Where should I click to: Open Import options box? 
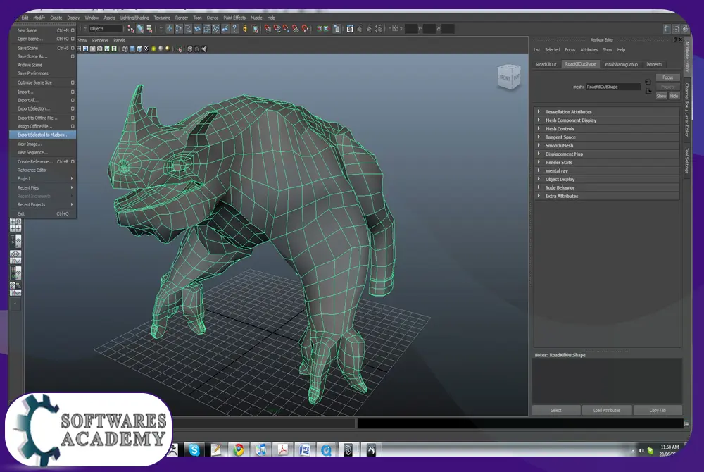pos(73,92)
